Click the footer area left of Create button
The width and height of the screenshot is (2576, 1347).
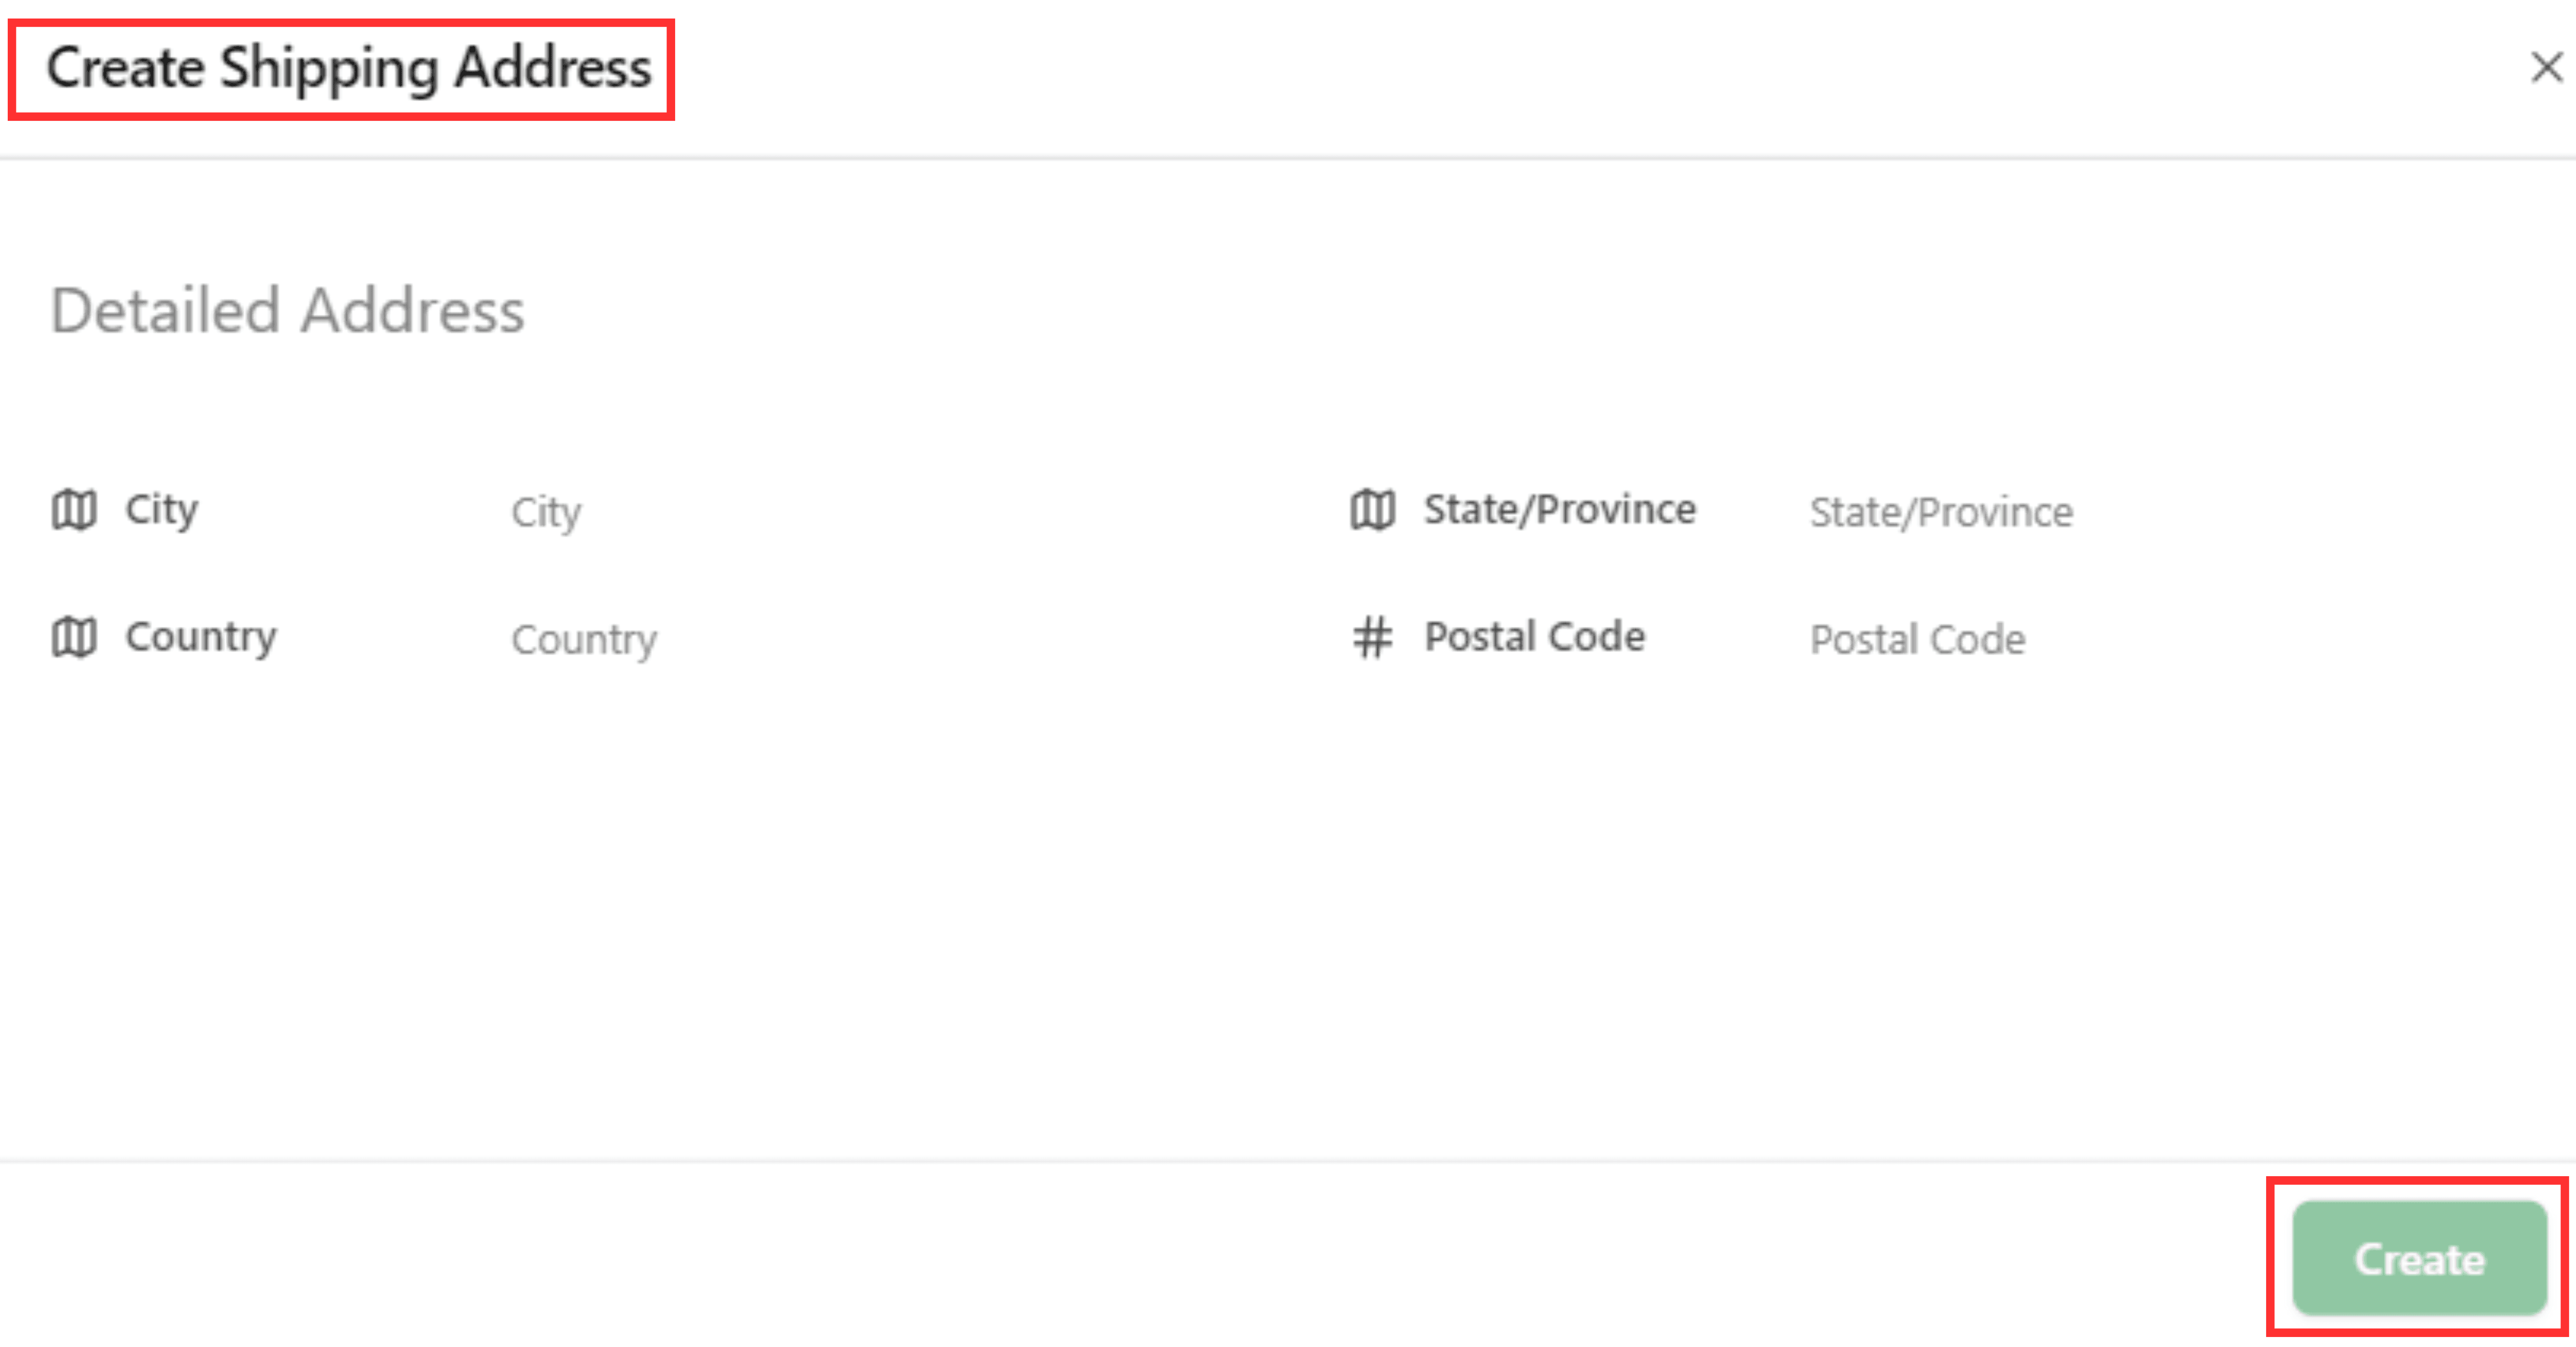1200,1258
